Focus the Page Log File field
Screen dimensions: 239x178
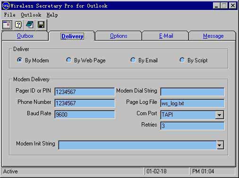tap(192, 103)
